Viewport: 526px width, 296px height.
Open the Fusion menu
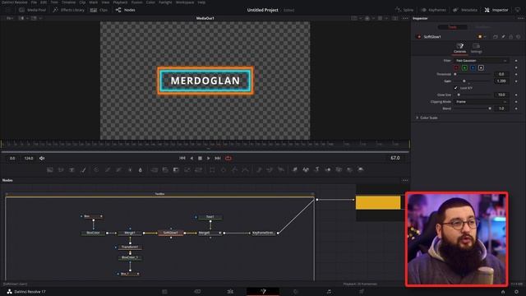pyautogui.click(x=136, y=2)
